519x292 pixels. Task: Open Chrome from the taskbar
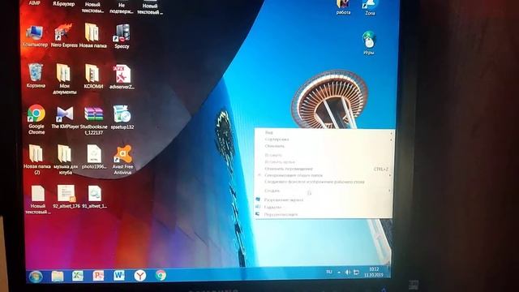pyautogui.click(x=161, y=275)
